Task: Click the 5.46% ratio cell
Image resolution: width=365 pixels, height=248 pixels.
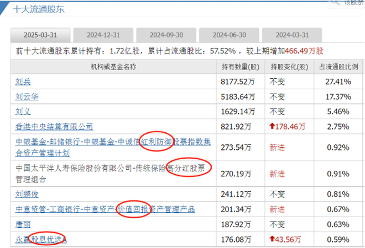Action: [338, 111]
